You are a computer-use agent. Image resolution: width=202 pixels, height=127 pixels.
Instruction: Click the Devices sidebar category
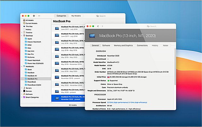click(27, 91)
